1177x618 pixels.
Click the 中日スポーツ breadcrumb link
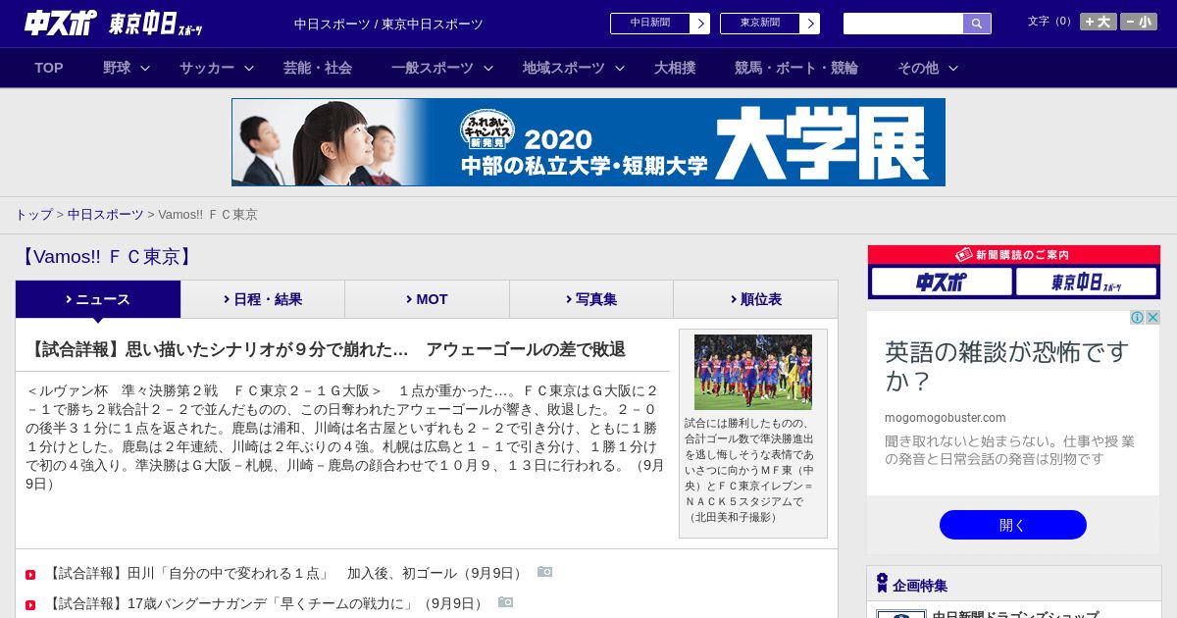[105, 215]
